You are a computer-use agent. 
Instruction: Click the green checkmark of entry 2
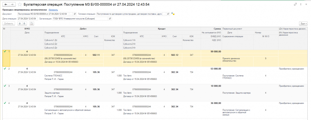5,69
